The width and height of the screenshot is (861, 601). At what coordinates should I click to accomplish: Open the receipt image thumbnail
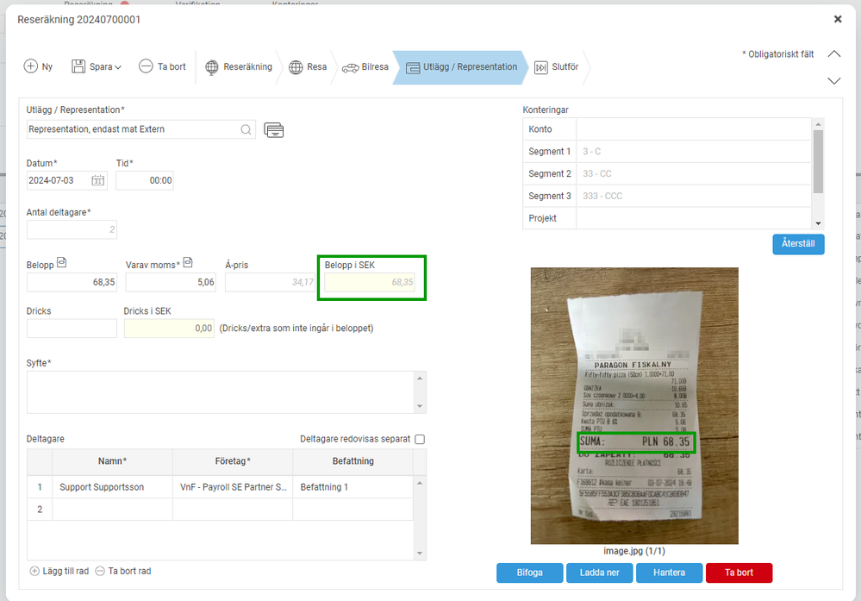(634, 405)
